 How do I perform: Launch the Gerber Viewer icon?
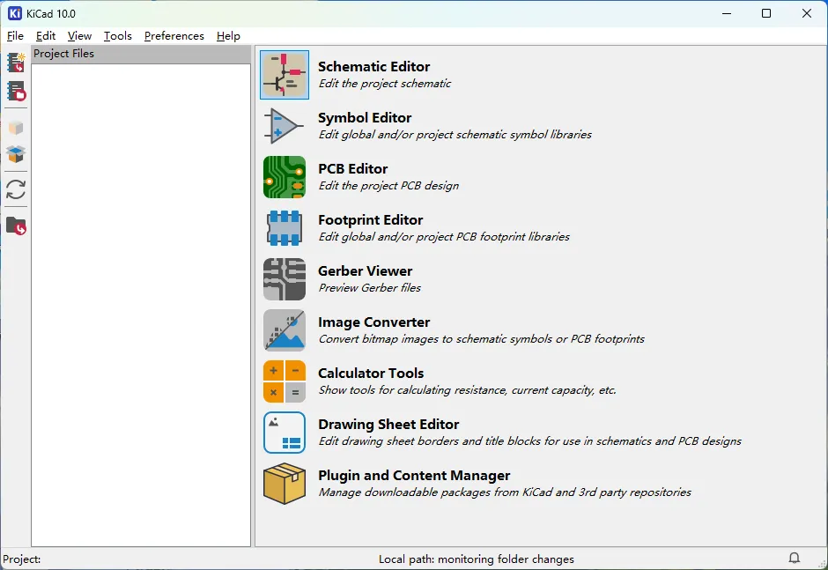(285, 279)
